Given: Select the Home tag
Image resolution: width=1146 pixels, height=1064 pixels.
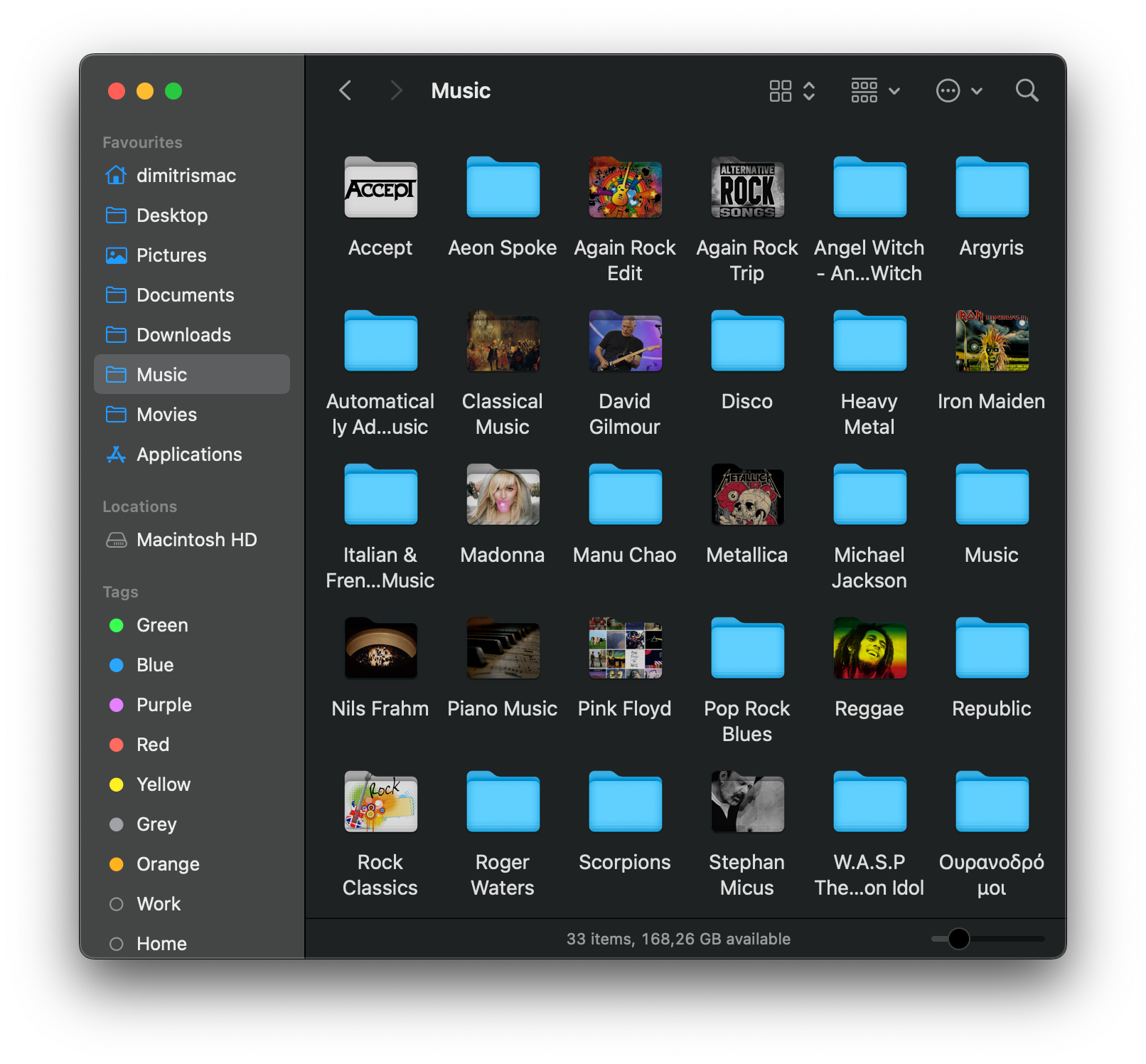Looking at the screenshot, I should pyautogui.click(x=192, y=944).
